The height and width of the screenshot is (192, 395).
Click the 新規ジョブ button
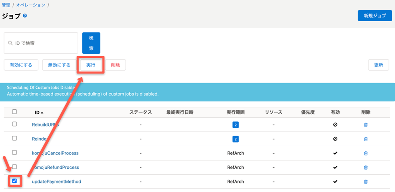374,16
